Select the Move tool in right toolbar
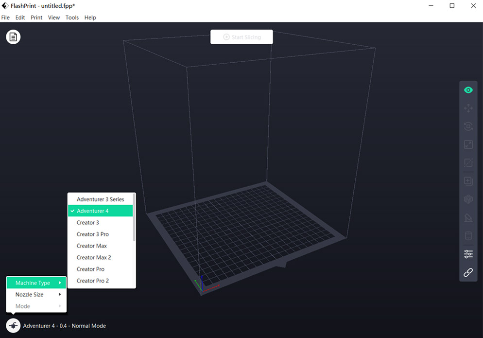 coord(468,108)
